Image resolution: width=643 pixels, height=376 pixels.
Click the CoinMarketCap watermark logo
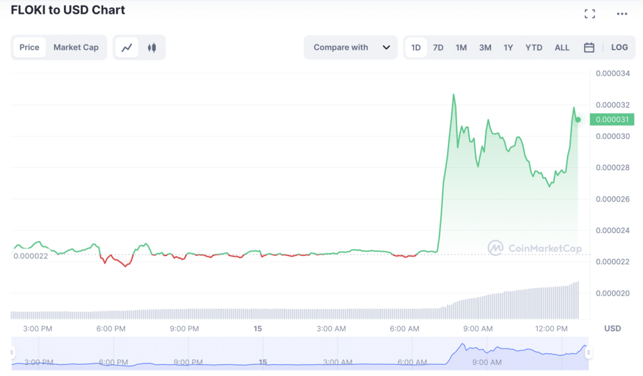point(534,248)
